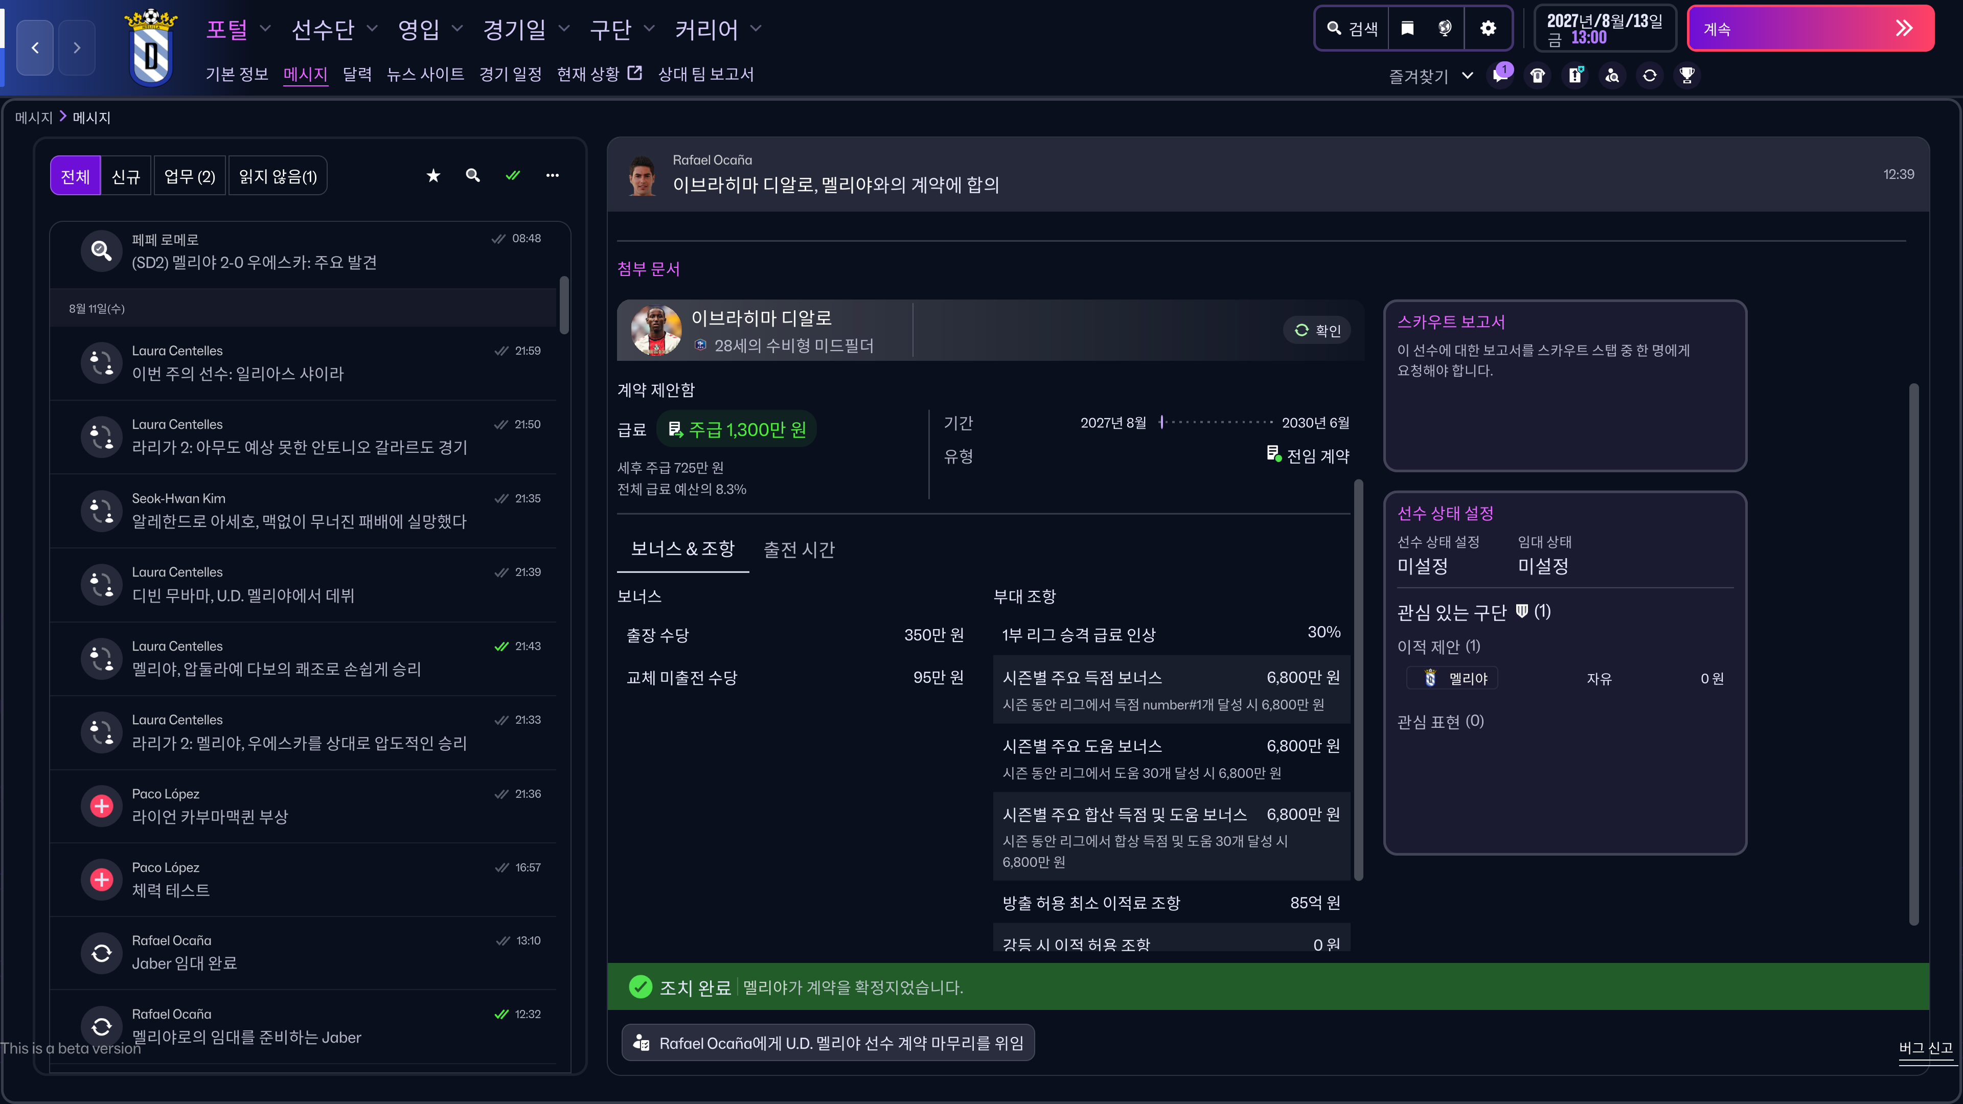Select the 업무 (2) filter button
The image size is (1963, 1104).
point(190,177)
